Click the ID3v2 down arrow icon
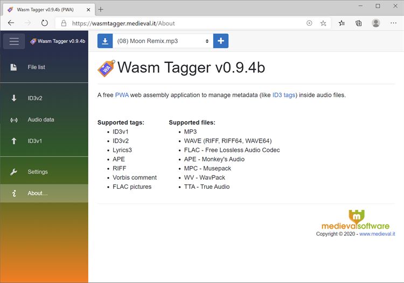This screenshot has height=283, width=404. click(14, 98)
